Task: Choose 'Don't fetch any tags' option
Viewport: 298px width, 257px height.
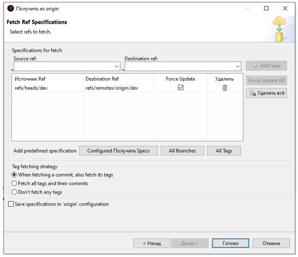Action: click(x=14, y=192)
